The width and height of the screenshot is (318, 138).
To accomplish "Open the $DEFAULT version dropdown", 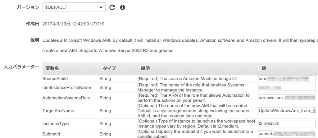I will click(74, 7).
